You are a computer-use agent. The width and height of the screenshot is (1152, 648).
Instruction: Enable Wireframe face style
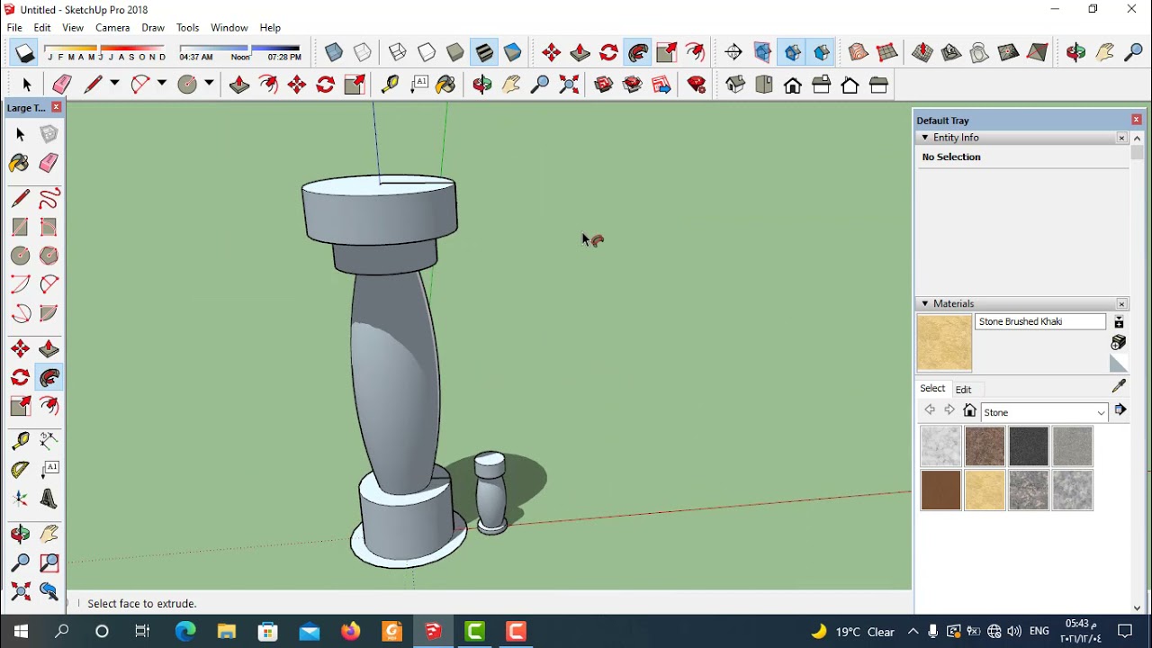[397, 52]
